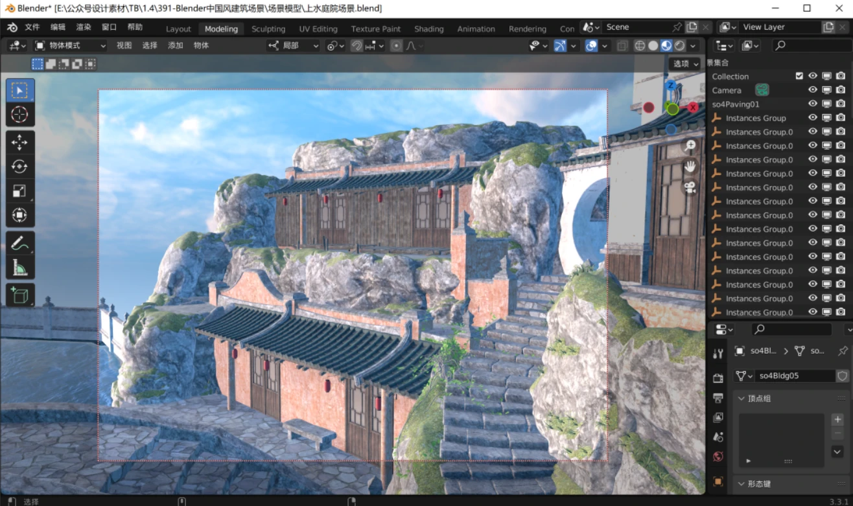Enable Rendered viewport shading mode
This screenshot has height=506, width=853.
(680, 45)
